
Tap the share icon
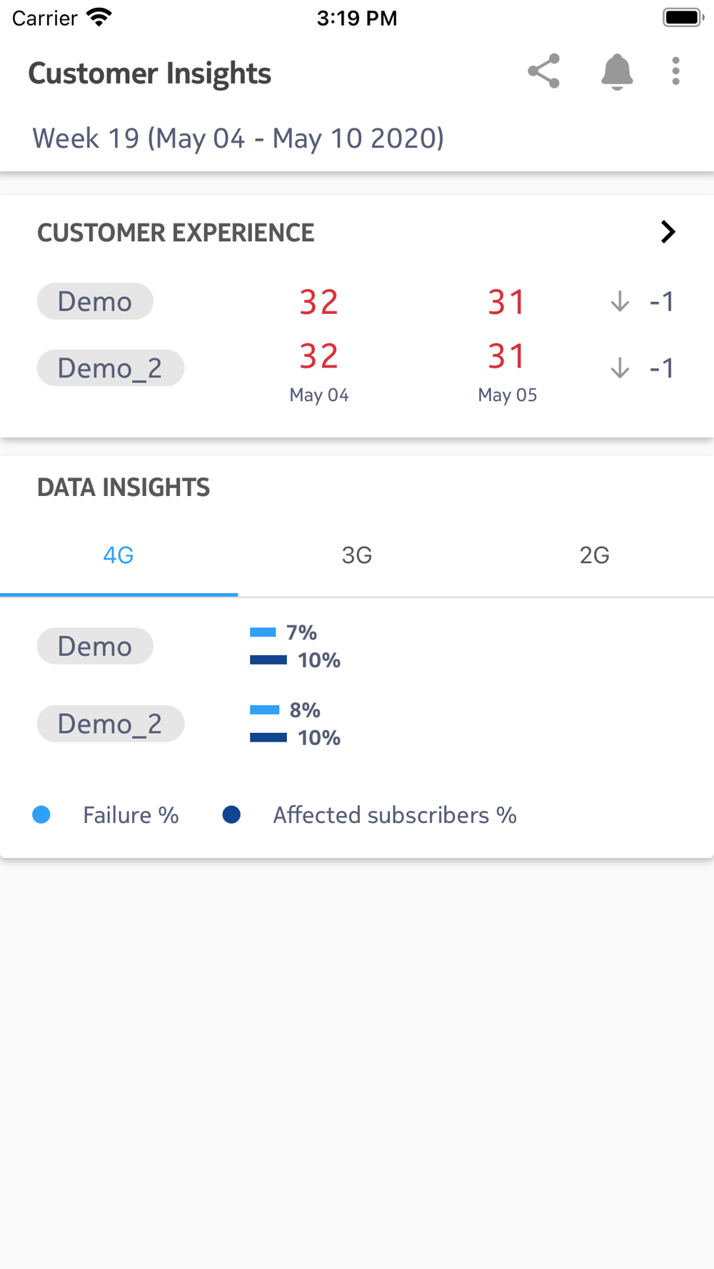pyautogui.click(x=543, y=71)
